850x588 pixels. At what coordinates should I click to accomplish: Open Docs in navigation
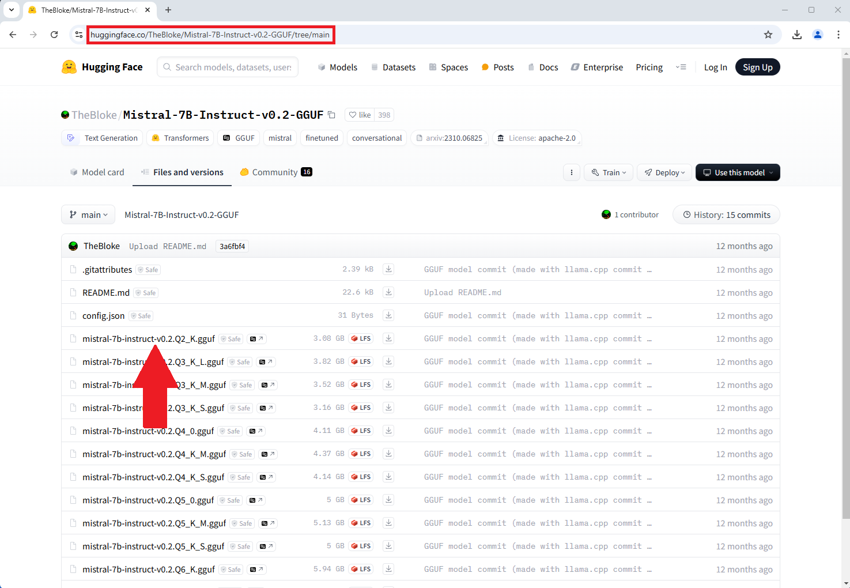point(543,67)
